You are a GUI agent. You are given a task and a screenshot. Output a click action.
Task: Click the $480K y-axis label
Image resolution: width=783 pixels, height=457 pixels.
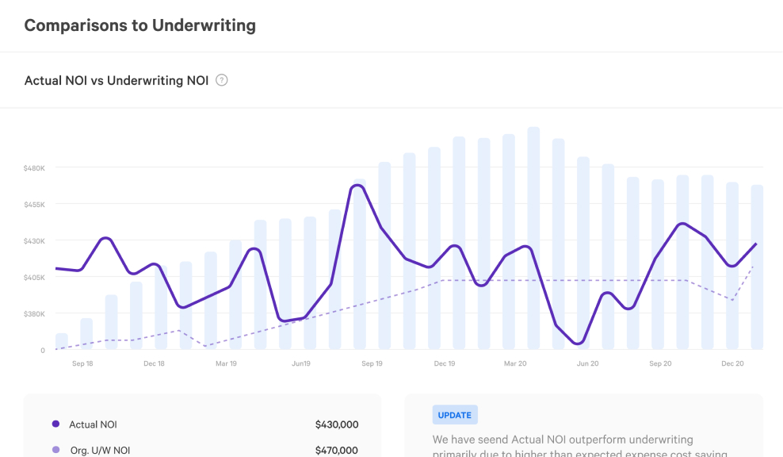(x=34, y=168)
